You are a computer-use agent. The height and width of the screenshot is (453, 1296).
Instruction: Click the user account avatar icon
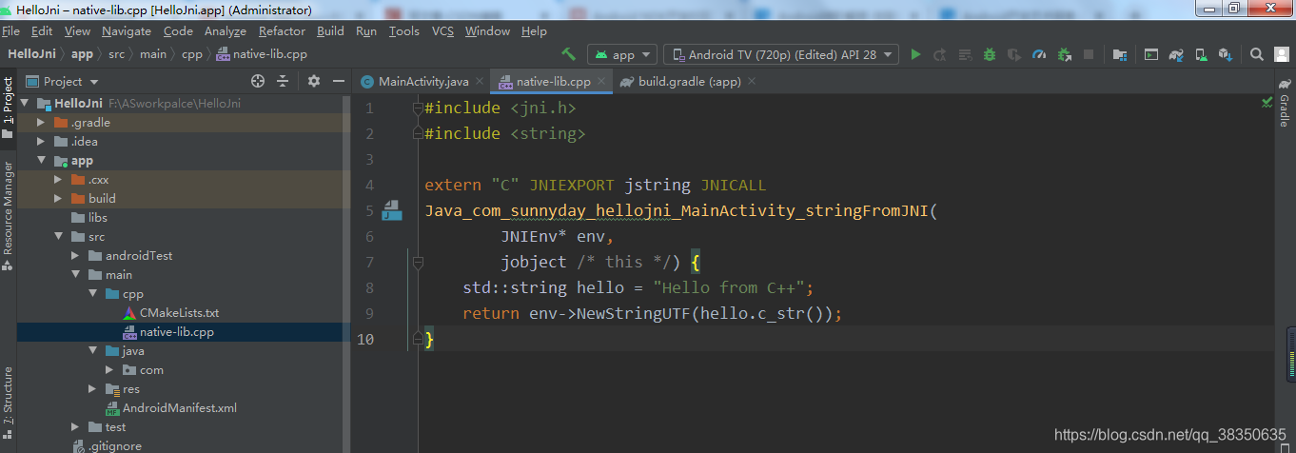1282,54
